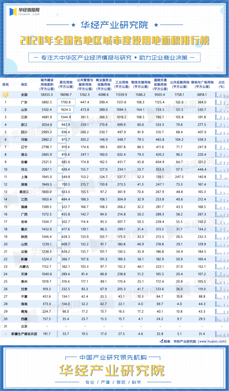
Task: Click the region name 山东
Action: tap(24, 109)
